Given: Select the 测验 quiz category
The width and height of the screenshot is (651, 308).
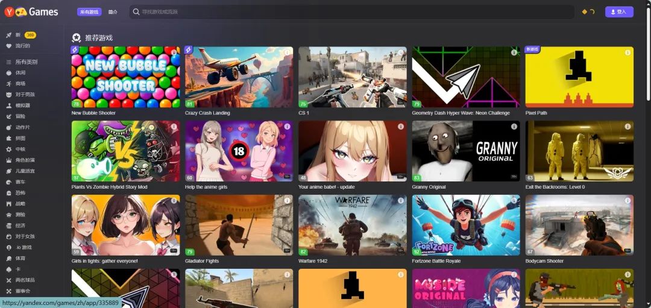Looking at the screenshot, I should click(x=16, y=215).
